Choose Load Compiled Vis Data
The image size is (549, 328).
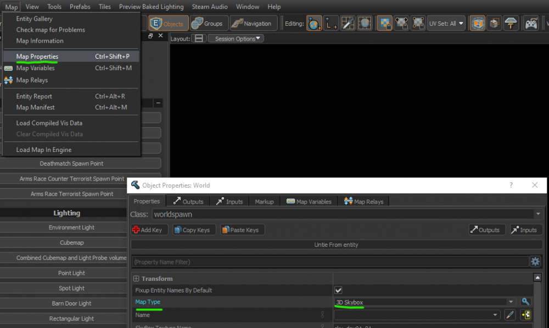point(71,123)
